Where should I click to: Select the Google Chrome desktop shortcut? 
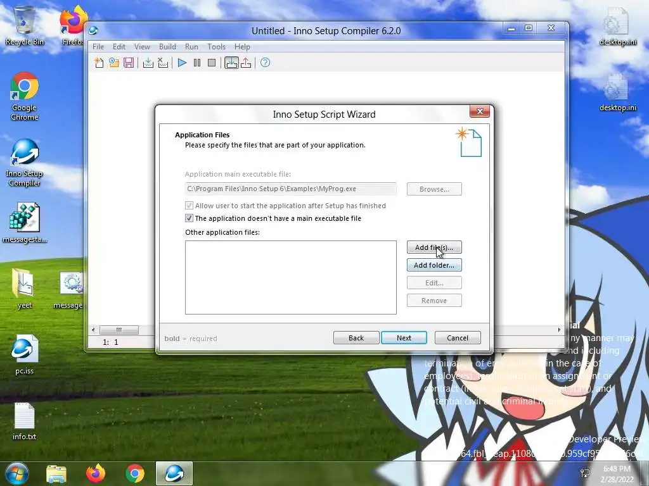[x=25, y=96]
